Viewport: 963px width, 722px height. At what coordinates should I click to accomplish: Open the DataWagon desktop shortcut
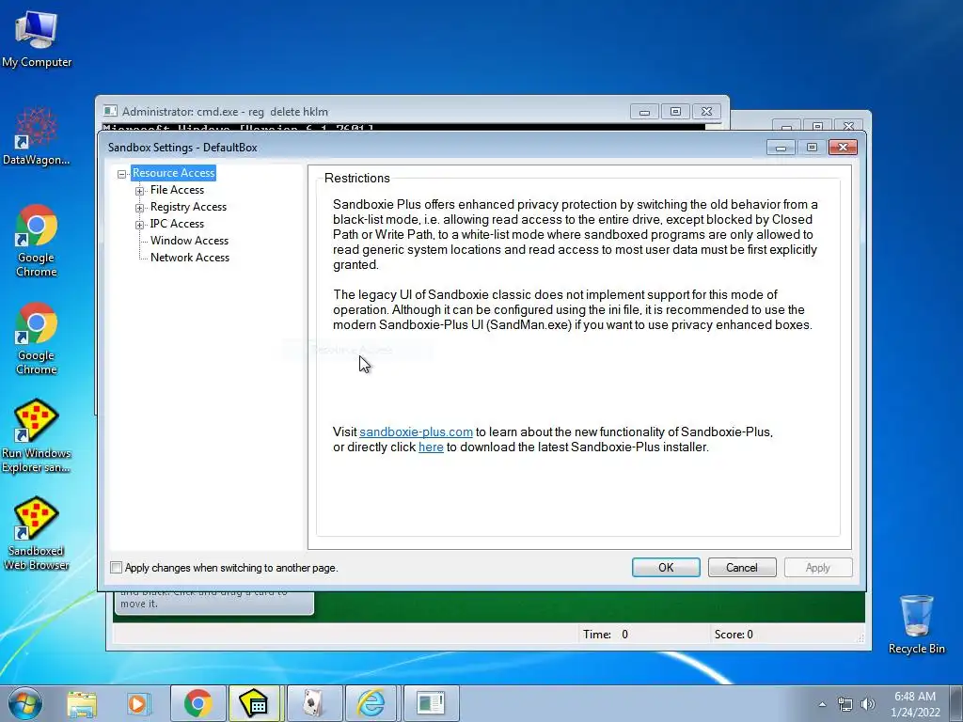coord(37,136)
